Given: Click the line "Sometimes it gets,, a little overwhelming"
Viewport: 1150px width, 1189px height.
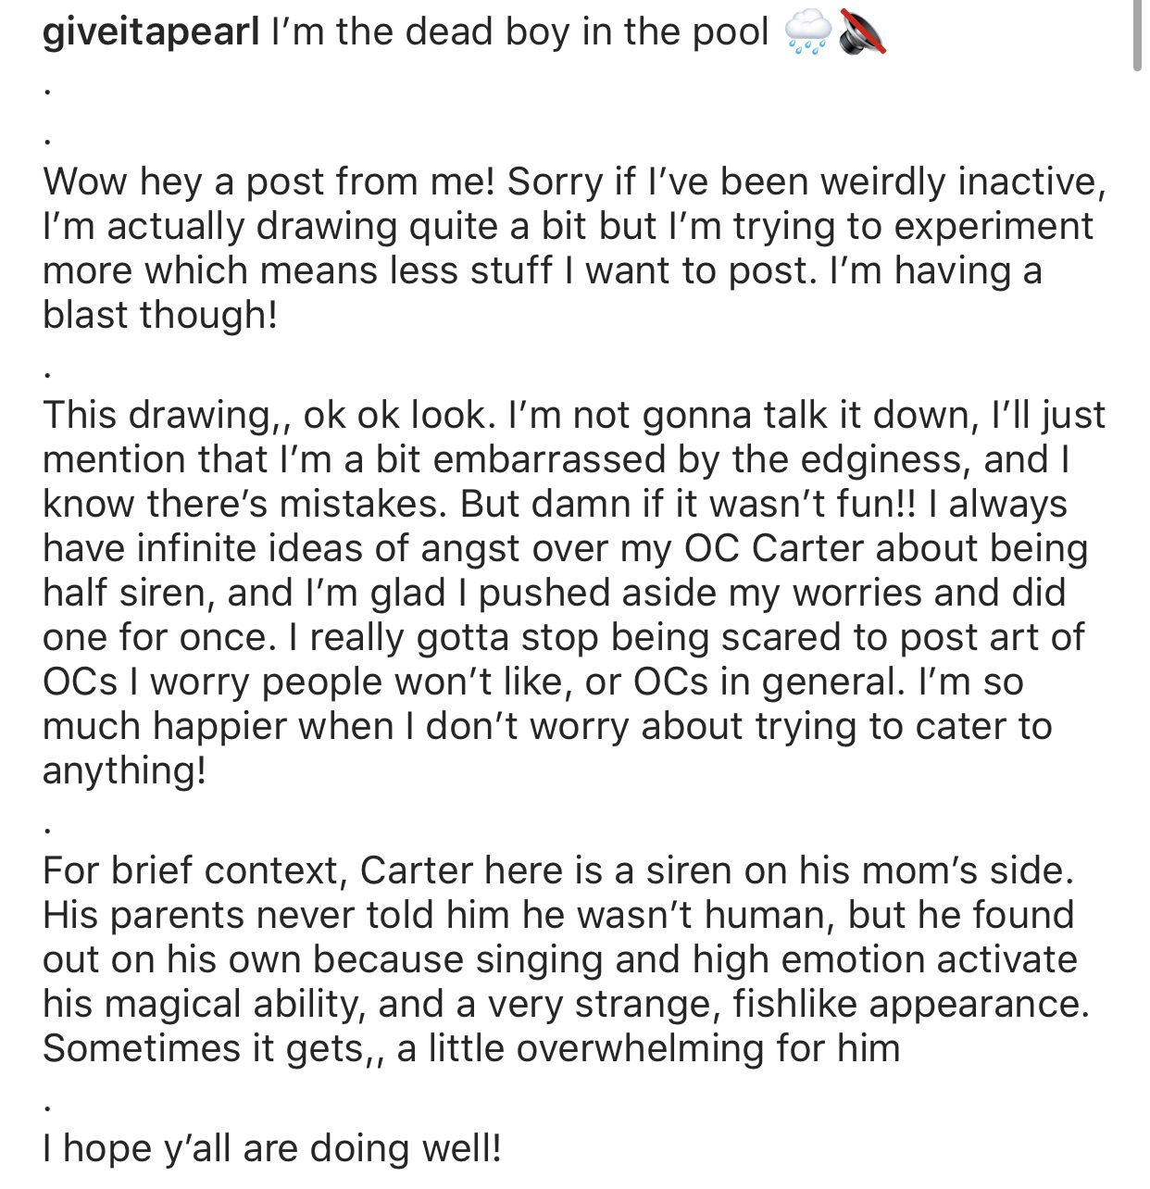Looking at the screenshot, I should [x=470, y=1048].
